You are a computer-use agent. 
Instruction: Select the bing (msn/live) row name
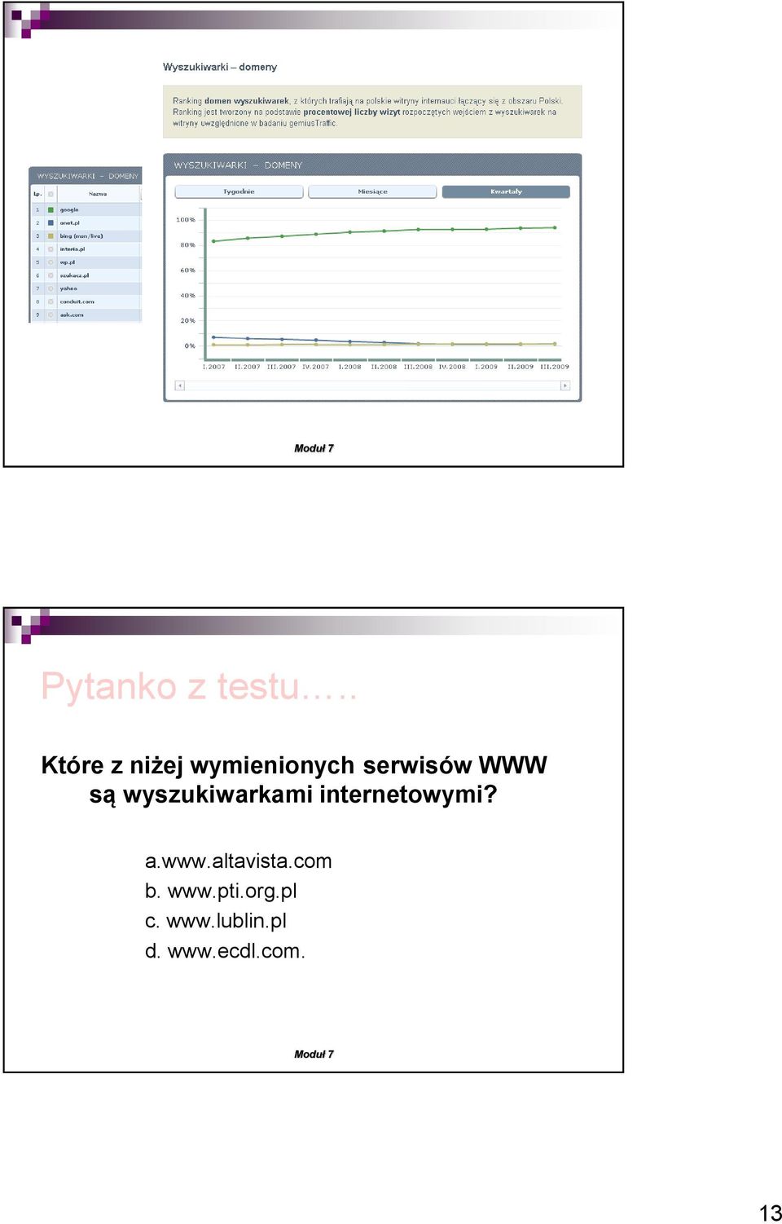[x=81, y=236]
